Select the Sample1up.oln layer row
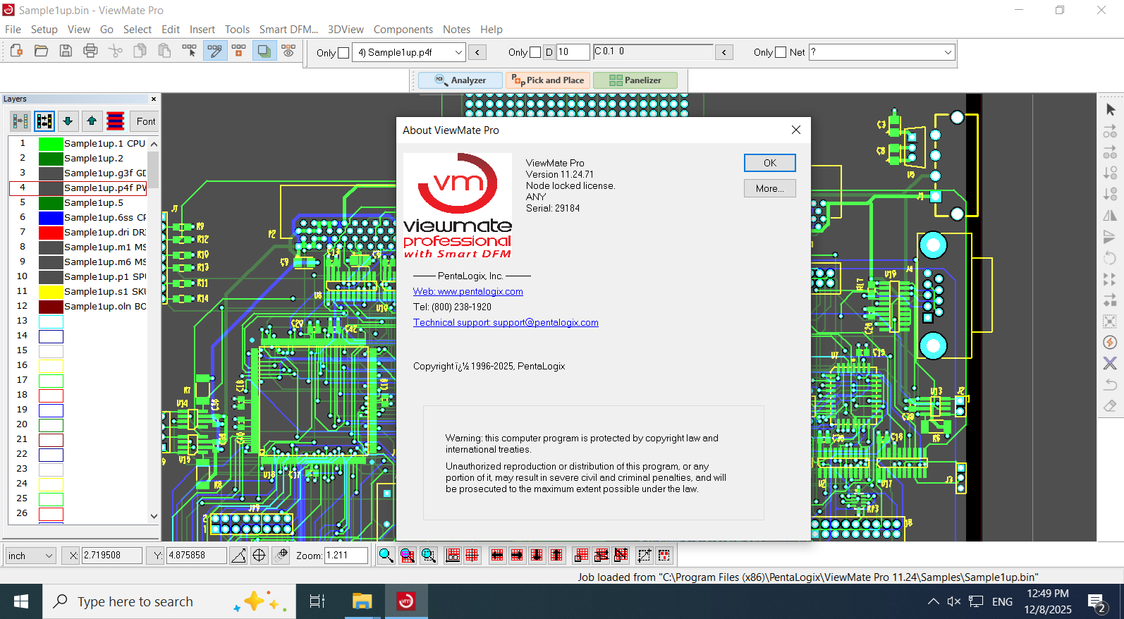 click(x=78, y=307)
